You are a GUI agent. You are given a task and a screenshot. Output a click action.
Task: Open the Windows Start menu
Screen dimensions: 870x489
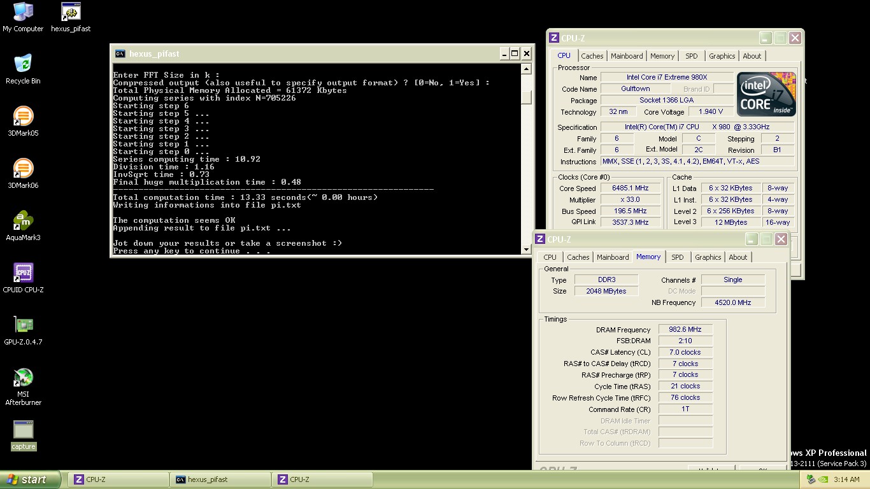click(x=31, y=479)
